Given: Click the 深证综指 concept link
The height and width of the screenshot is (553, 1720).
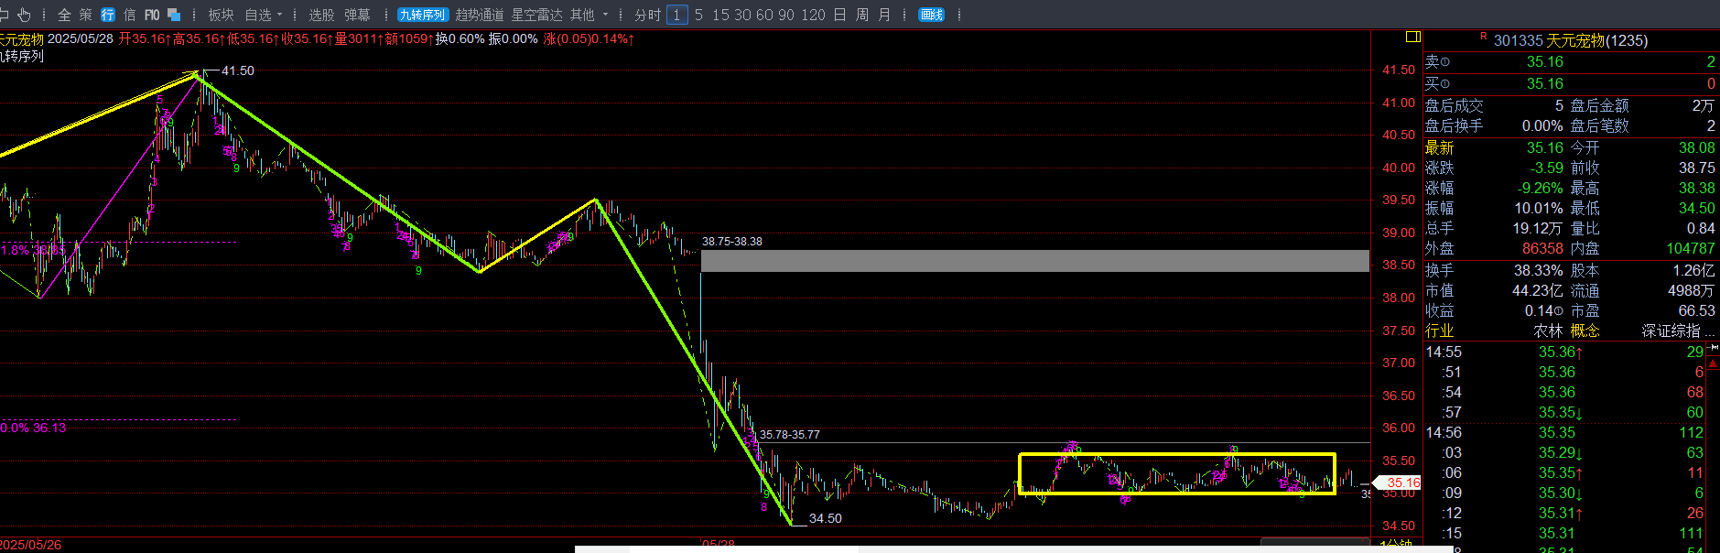Looking at the screenshot, I should pyautogui.click(x=1671, y=331).
